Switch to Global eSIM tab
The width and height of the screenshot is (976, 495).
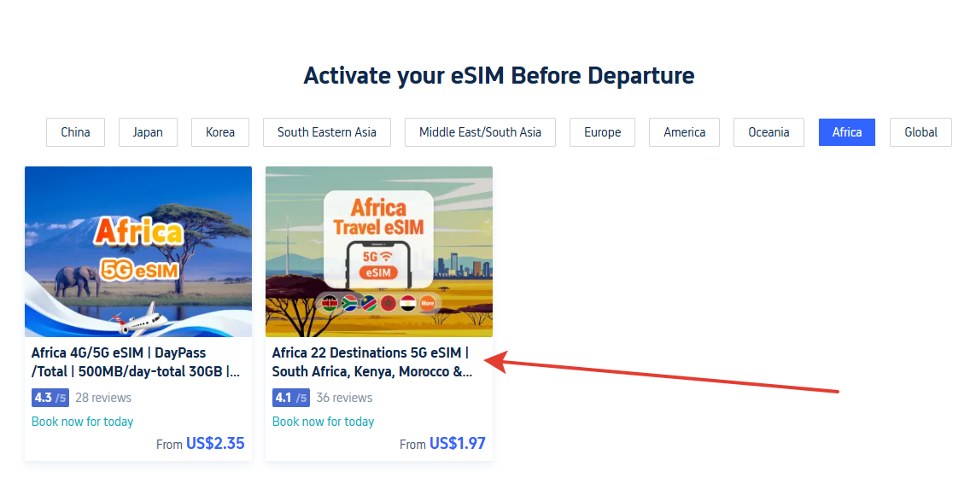tap(921, 132)
